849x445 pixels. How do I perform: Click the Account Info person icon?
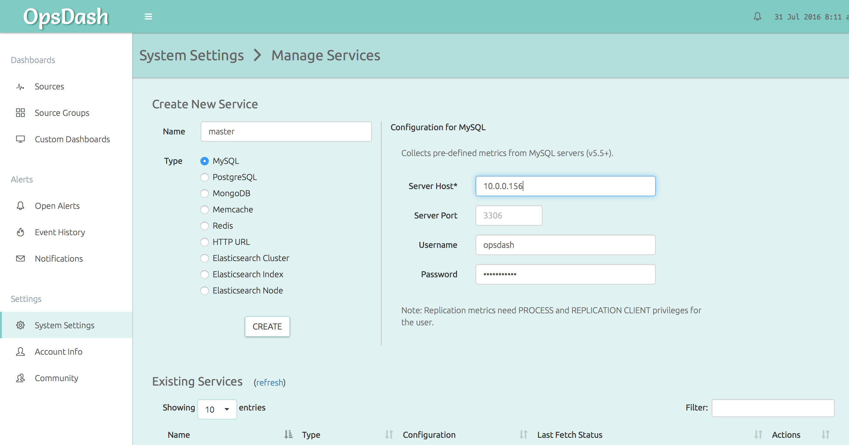coord(20,352)
